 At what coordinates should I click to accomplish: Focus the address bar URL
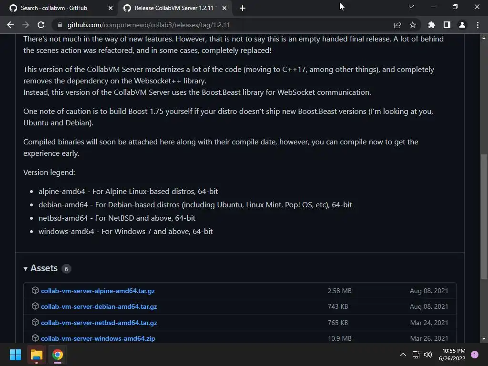point(149,25)
